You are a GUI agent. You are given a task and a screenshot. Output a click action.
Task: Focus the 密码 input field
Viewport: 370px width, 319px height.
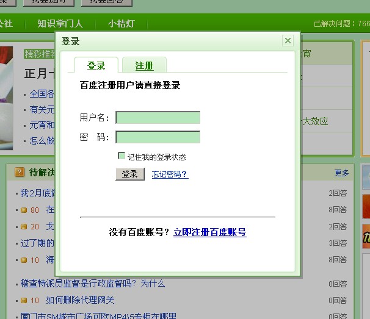158,137
